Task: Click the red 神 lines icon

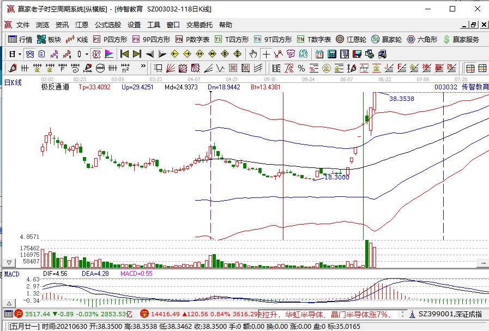Action: tap(426, 68)
